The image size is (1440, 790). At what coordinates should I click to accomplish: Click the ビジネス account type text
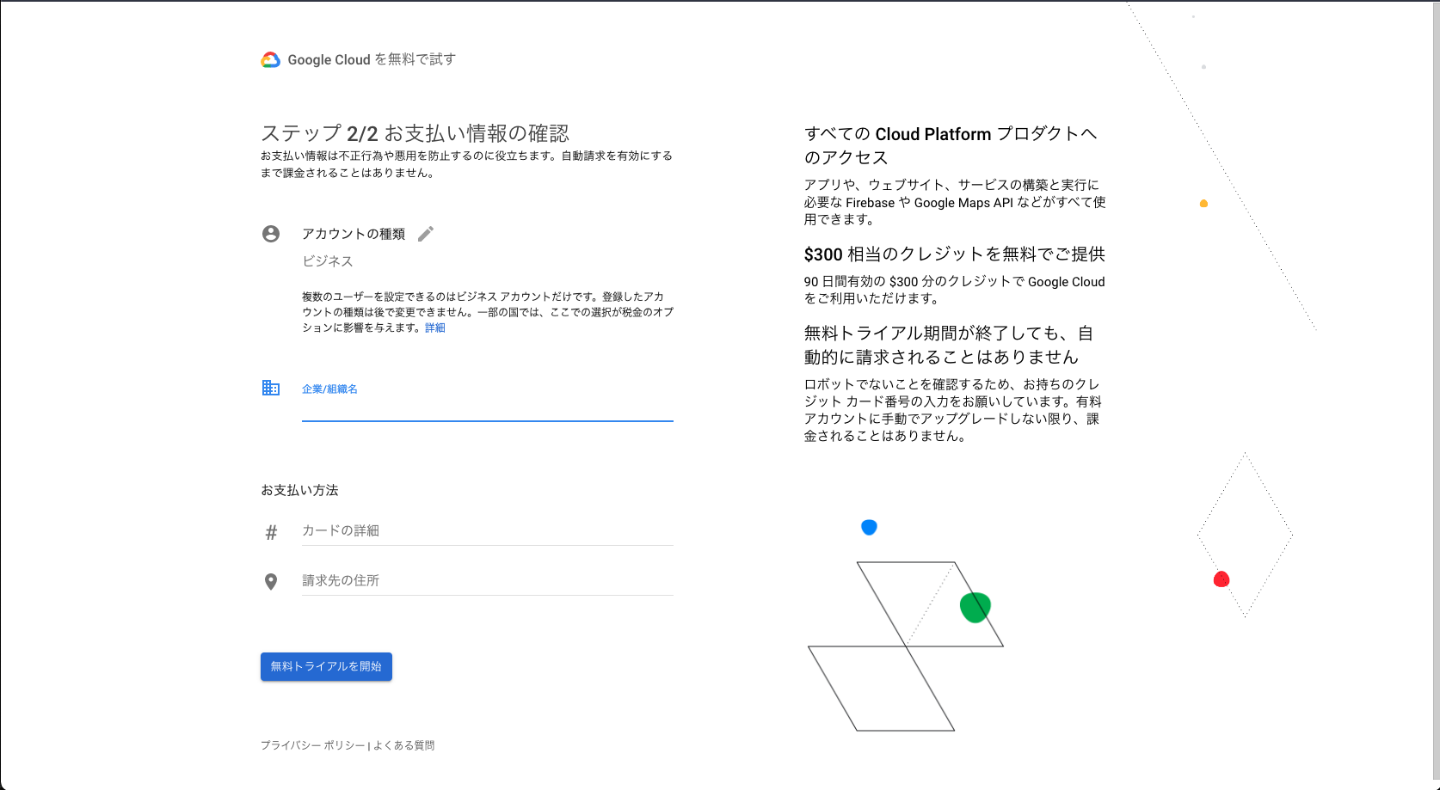pos(328,260)
